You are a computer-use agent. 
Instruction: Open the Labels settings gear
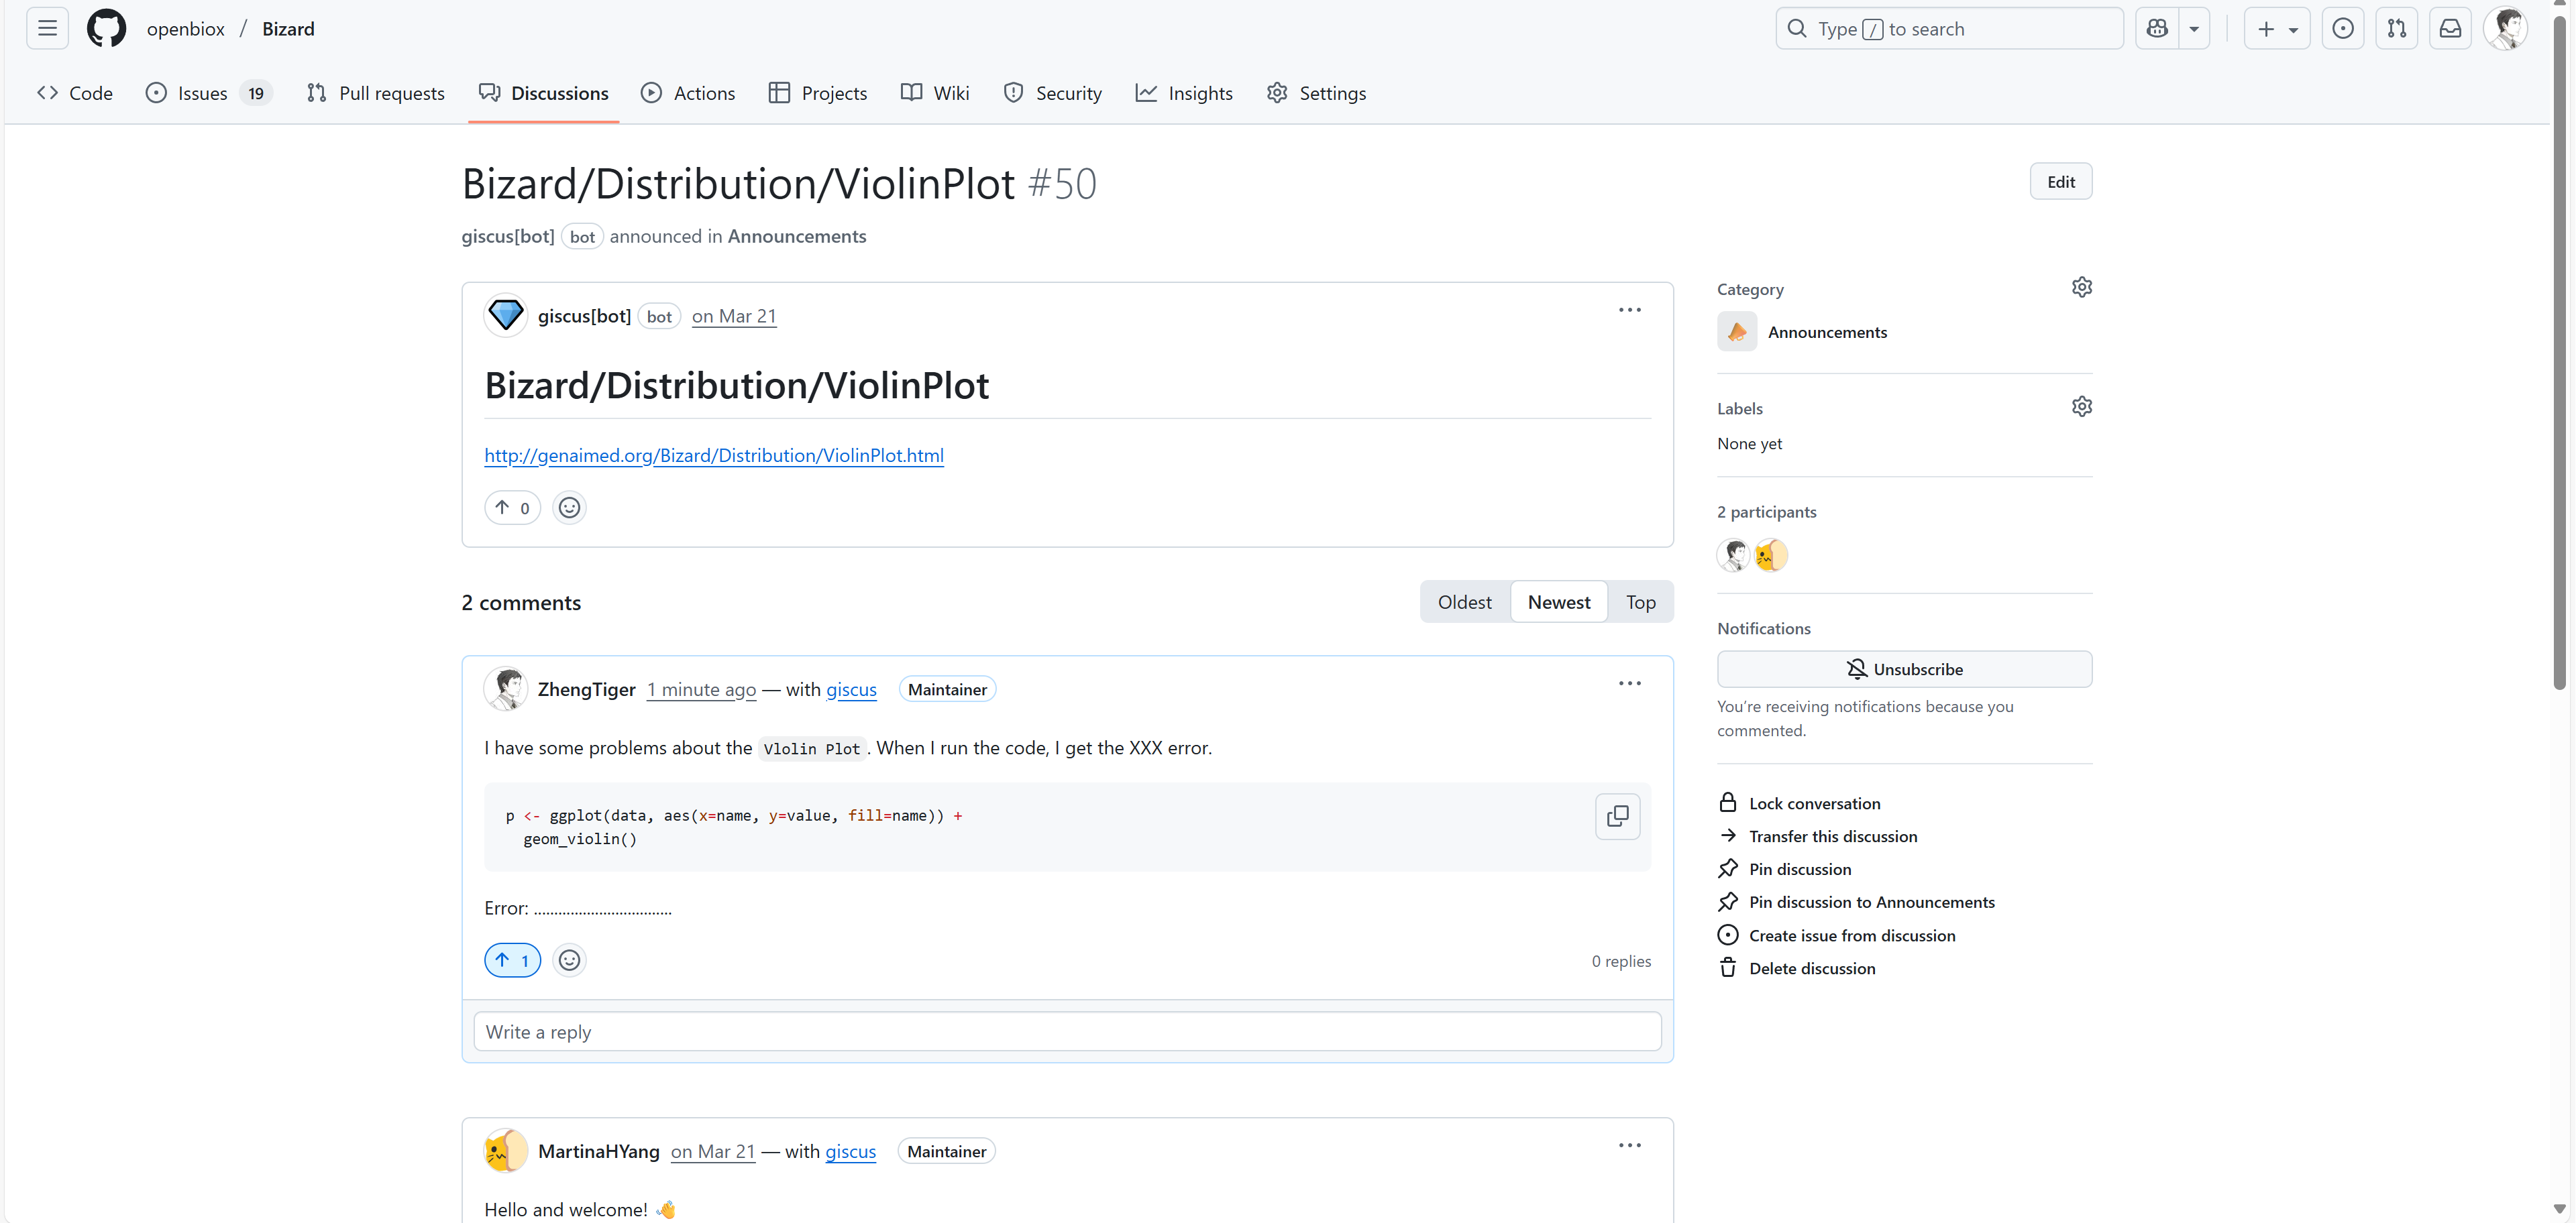(2081, 407)
